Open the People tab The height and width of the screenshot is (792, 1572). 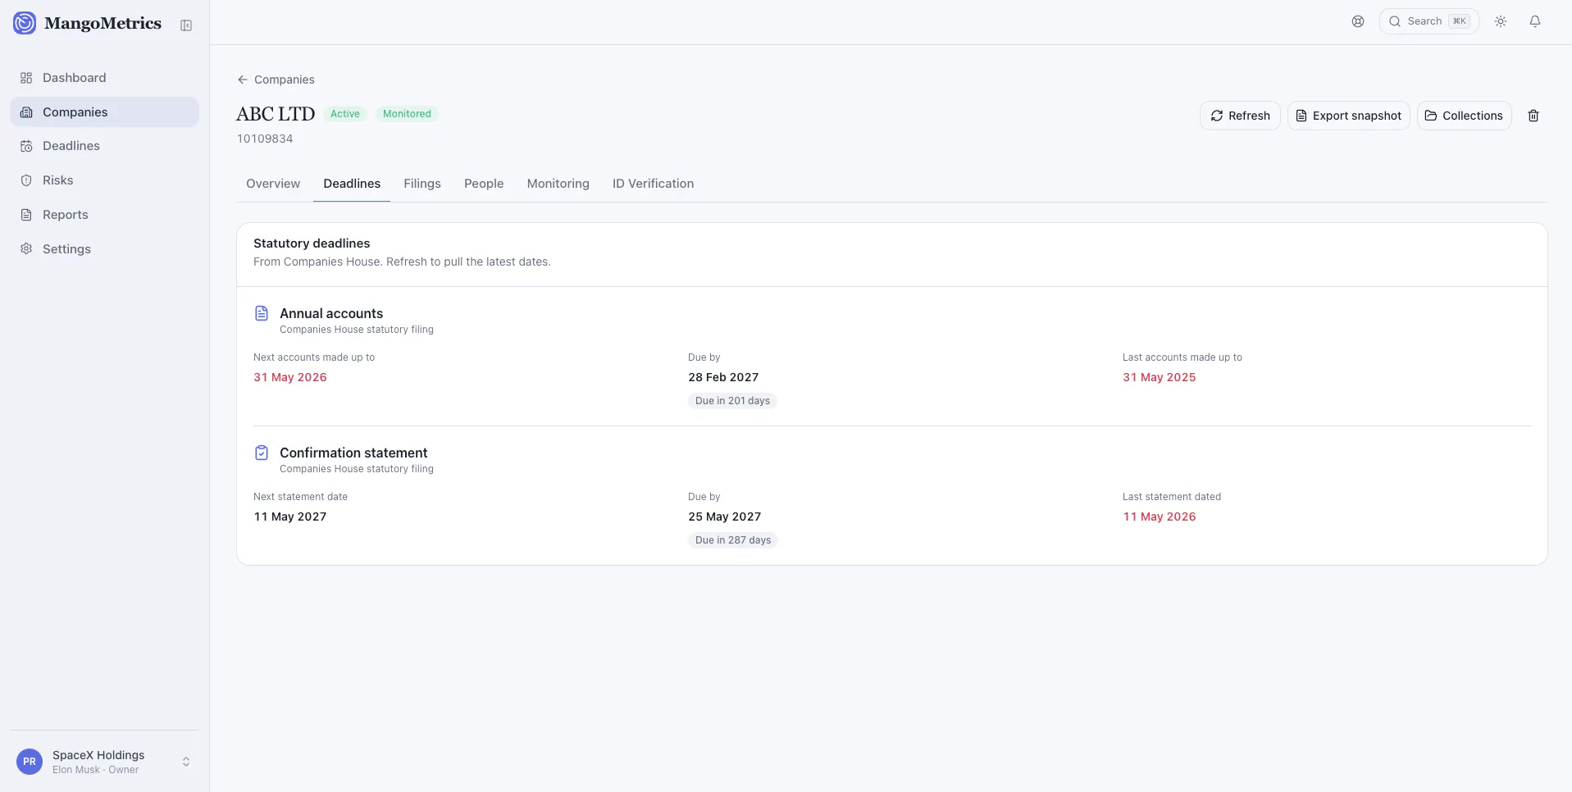[484, 184]
